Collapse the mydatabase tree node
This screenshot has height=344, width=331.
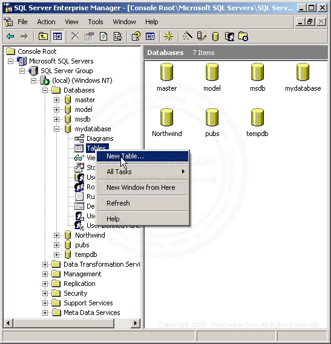pyautogui.click(x=56, y=129)
